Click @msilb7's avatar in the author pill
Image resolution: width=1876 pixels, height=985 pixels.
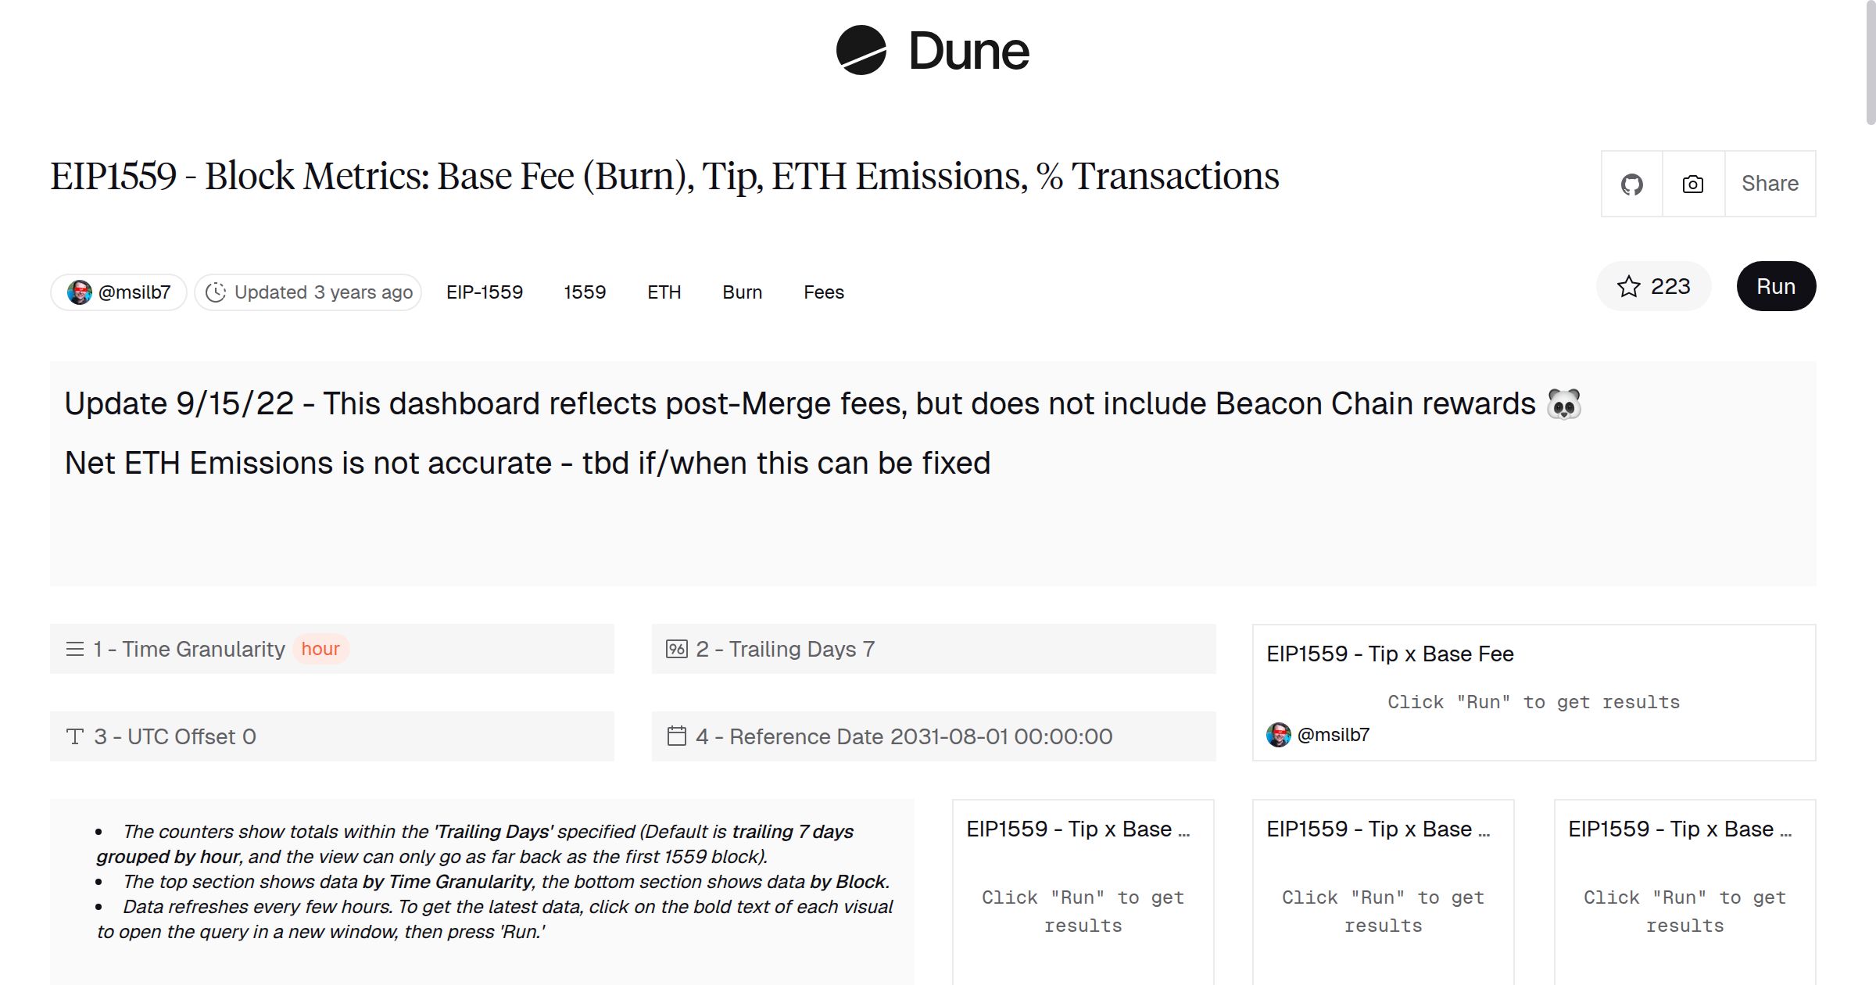81,292
